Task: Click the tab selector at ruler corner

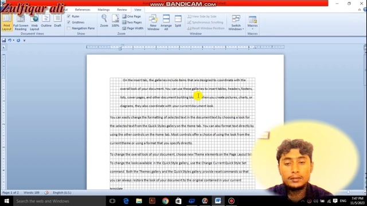Action: click(x=3, y=47)
